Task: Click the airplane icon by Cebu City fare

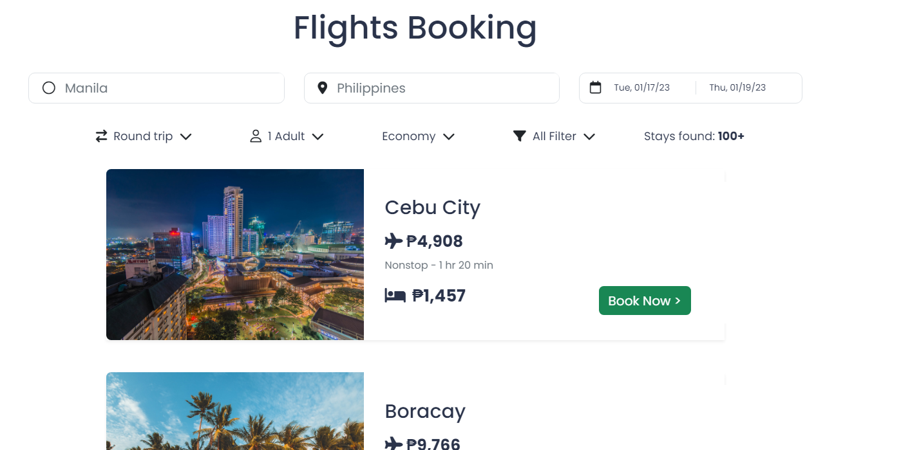Action: click(394, 241)
